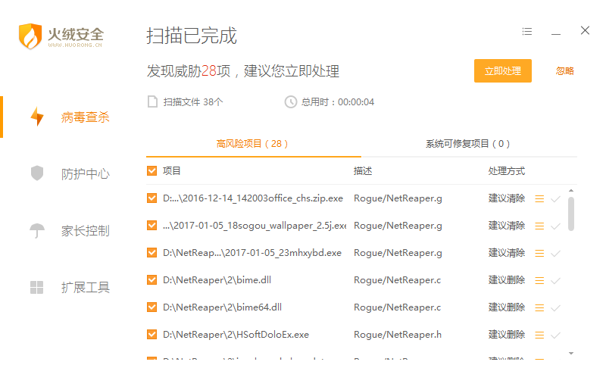The height and width of the screenshot is (390, 606).
Task: Click the orange 立即处理 button
Action: (502, 70)
